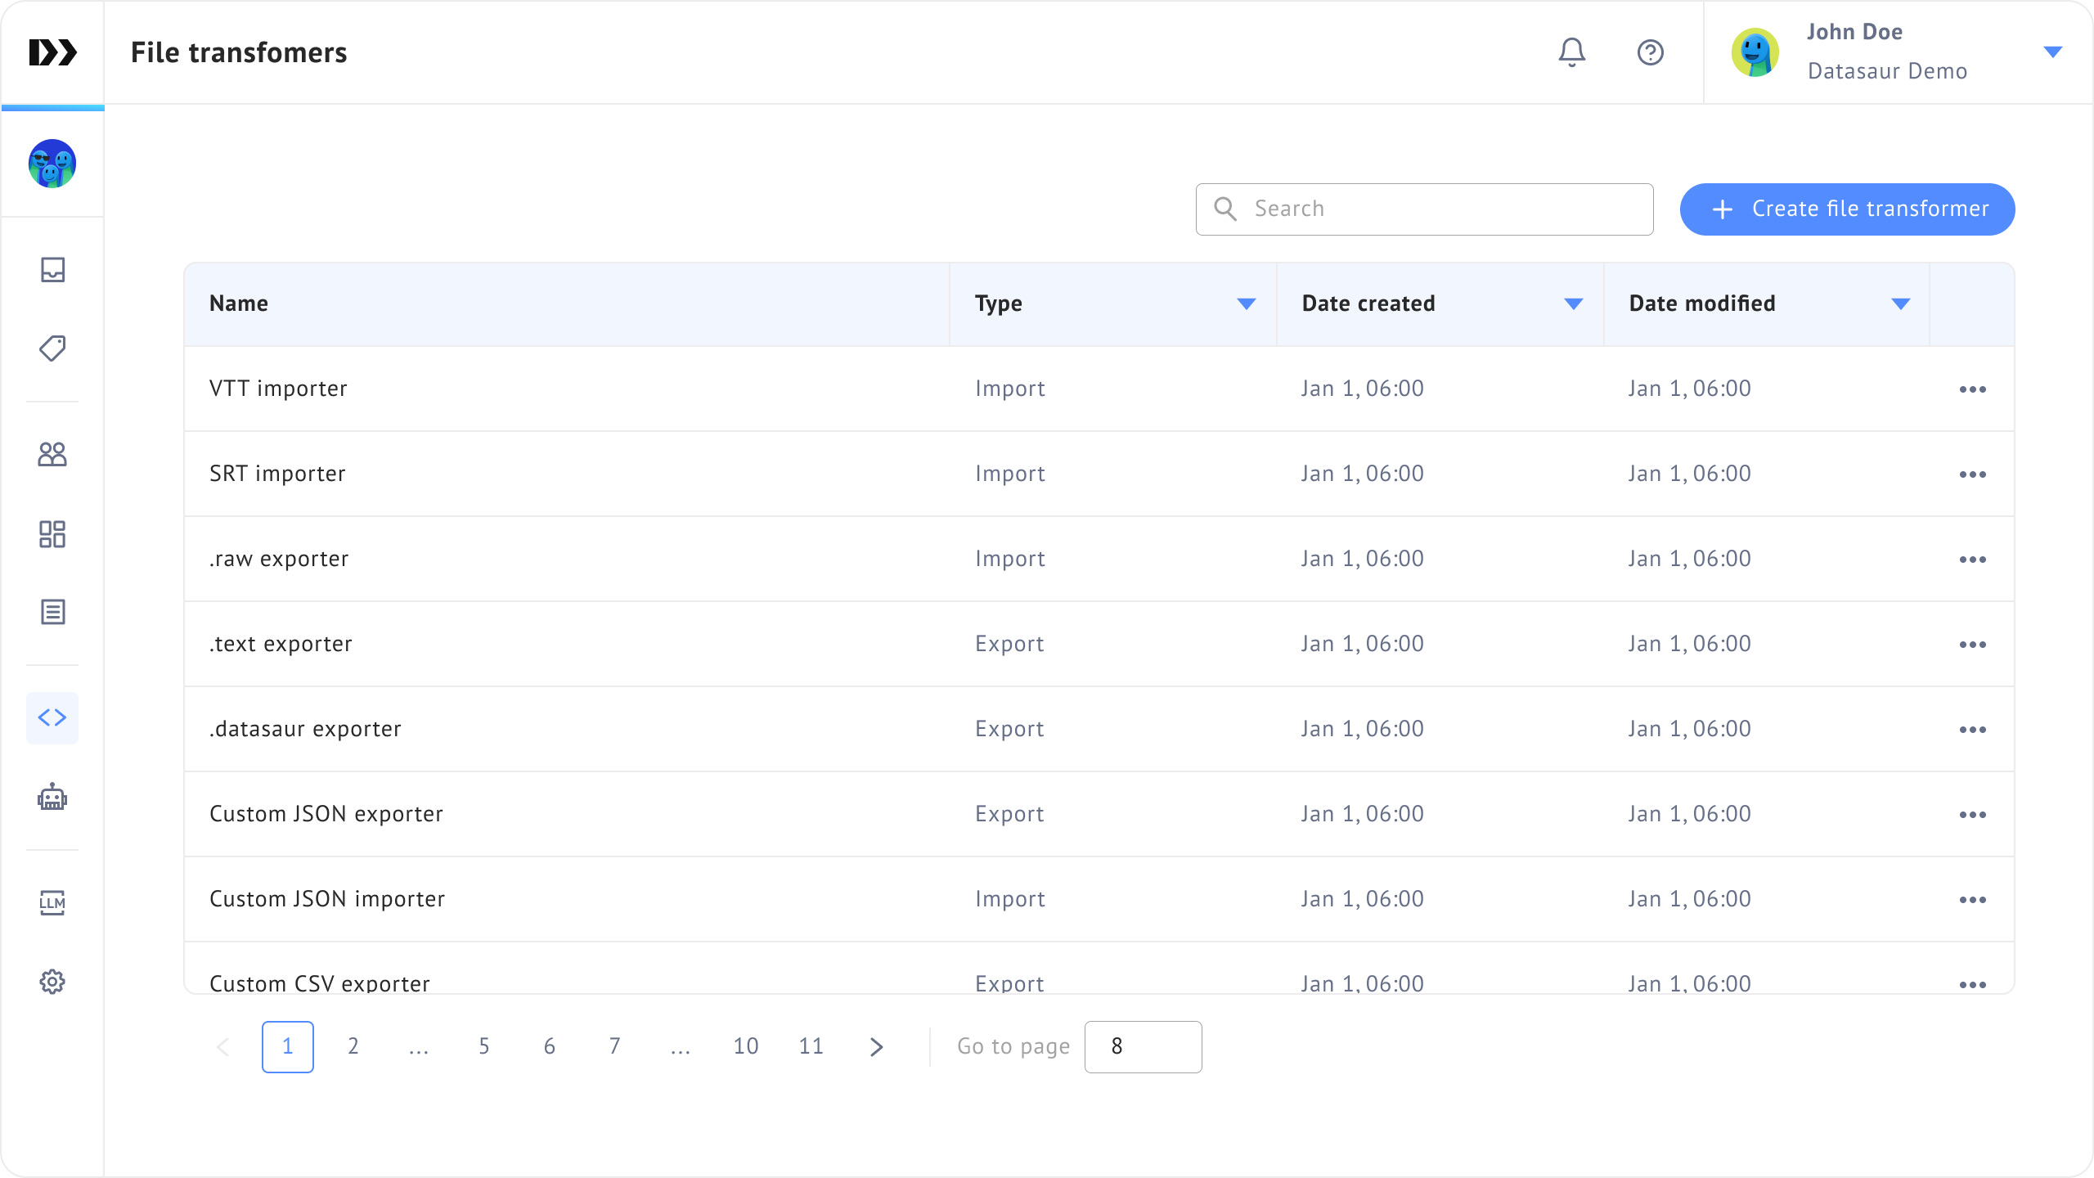Click the Go to page input box
The width and height of the screenshot is (2094, 1178).
click(1143, 1046)
